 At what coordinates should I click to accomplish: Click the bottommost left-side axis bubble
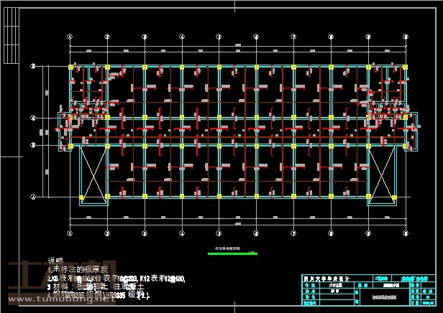point(33,196)
